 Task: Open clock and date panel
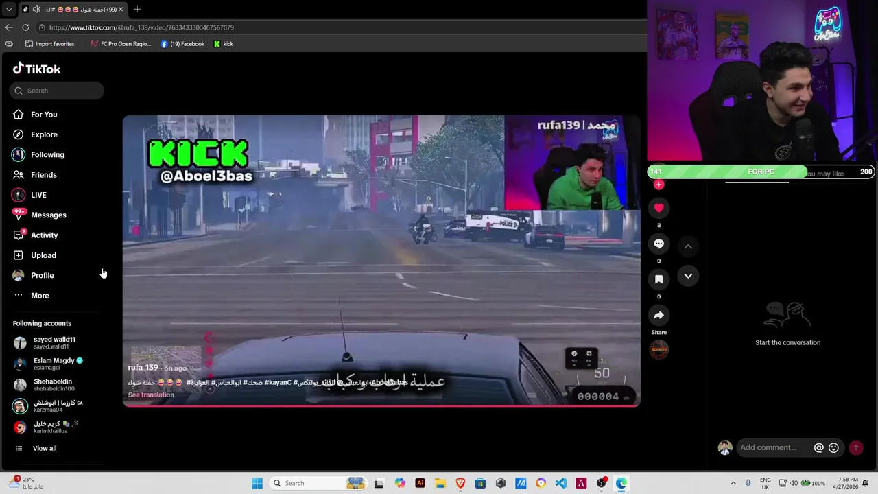tap(848, 483)
